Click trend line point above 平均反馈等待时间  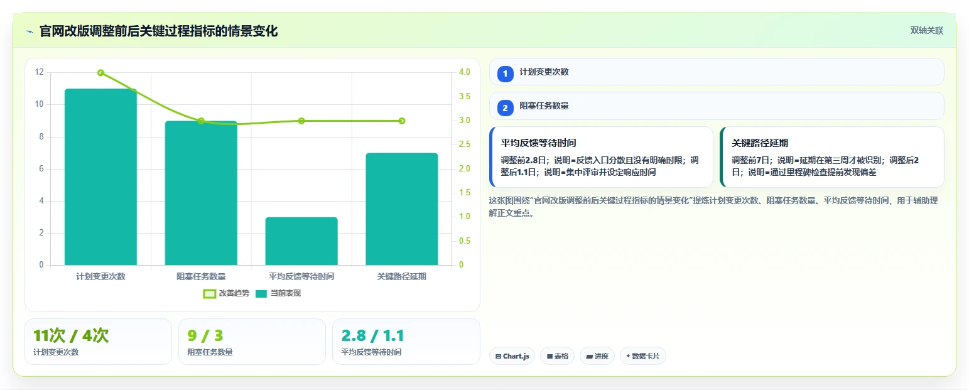[x=301, y=121]
